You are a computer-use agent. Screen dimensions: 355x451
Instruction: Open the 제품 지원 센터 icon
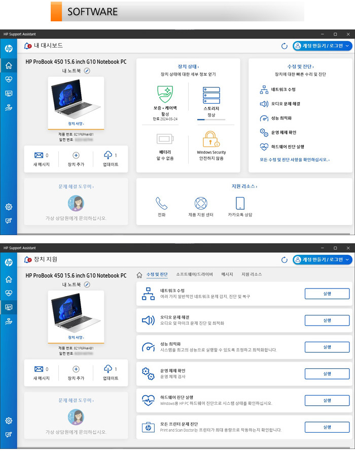(201, 204)
